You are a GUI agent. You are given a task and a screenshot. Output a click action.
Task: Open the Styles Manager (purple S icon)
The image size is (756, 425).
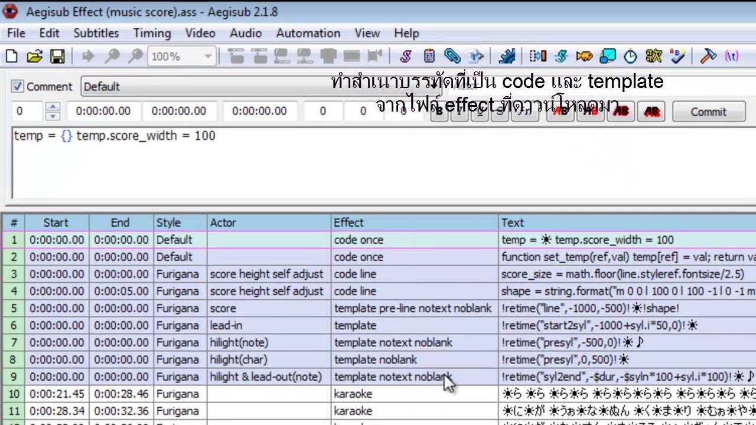point(406,56)
